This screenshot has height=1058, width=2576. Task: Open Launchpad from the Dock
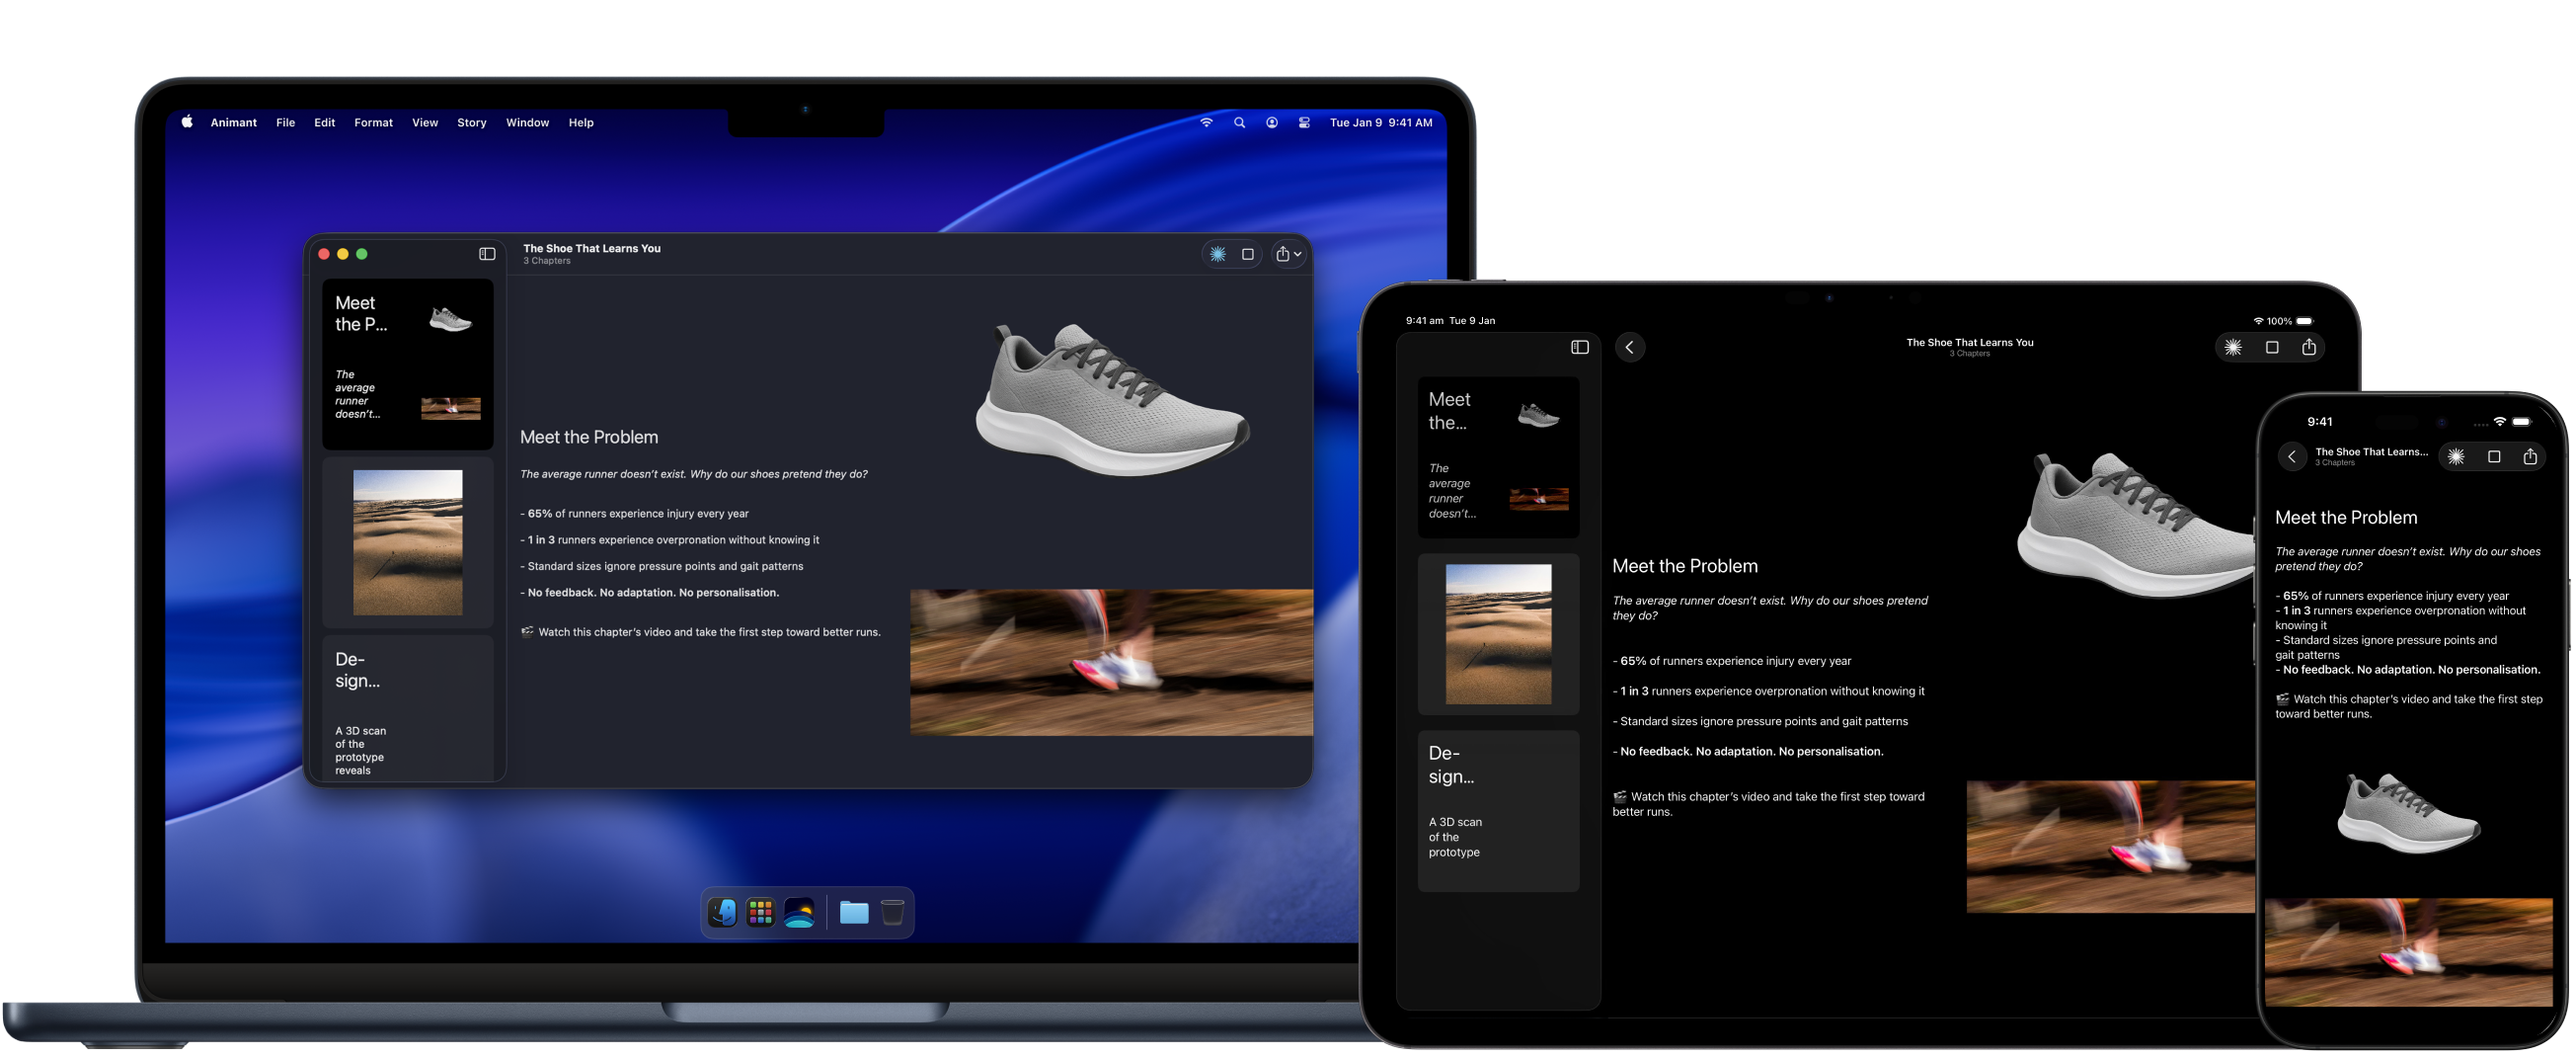click(760, 913)
